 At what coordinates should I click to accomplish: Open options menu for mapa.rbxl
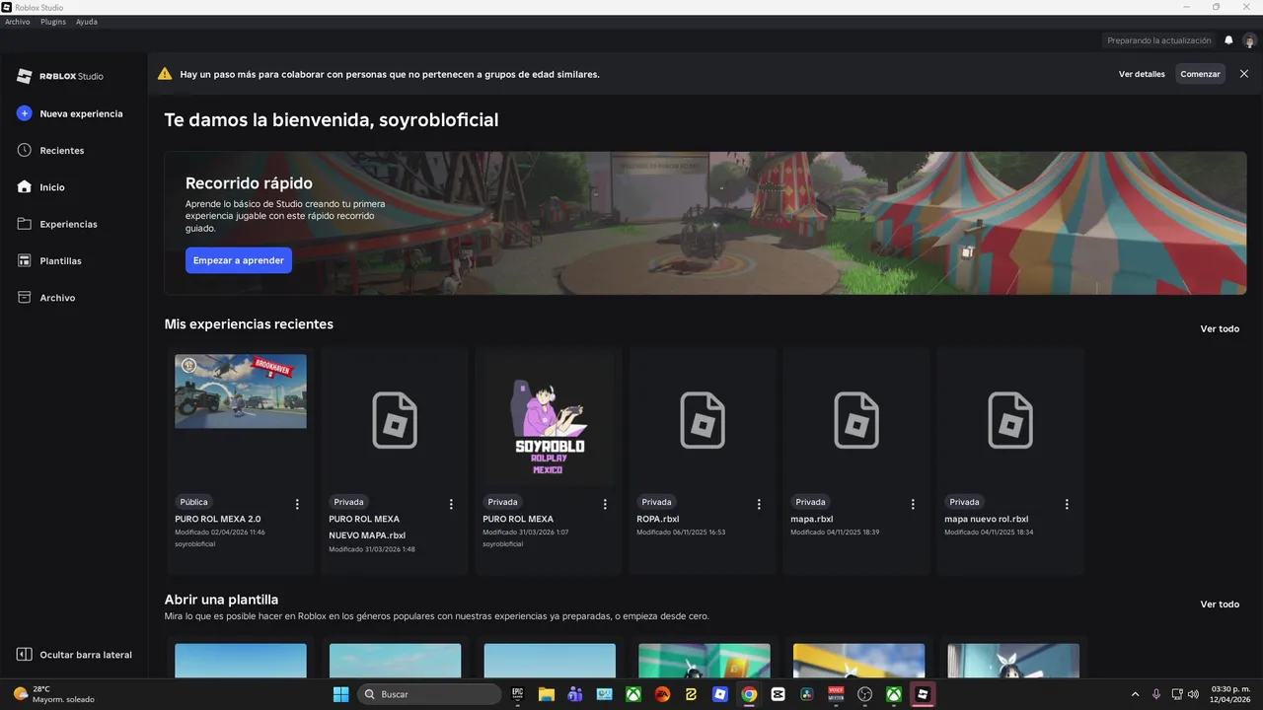tap(913, 504)
